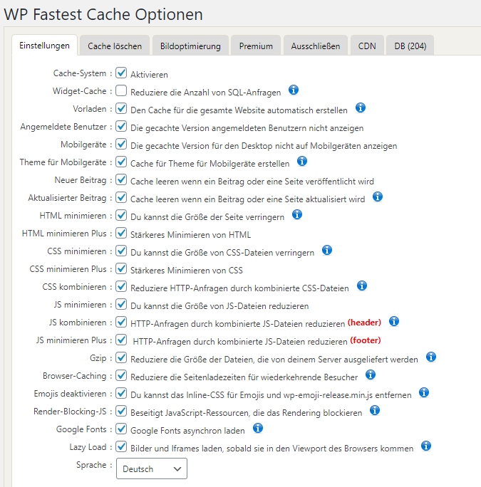Switch to the Cache löschen tab
This screenshot has width=481, height=487.
click(x=115, y=46)
